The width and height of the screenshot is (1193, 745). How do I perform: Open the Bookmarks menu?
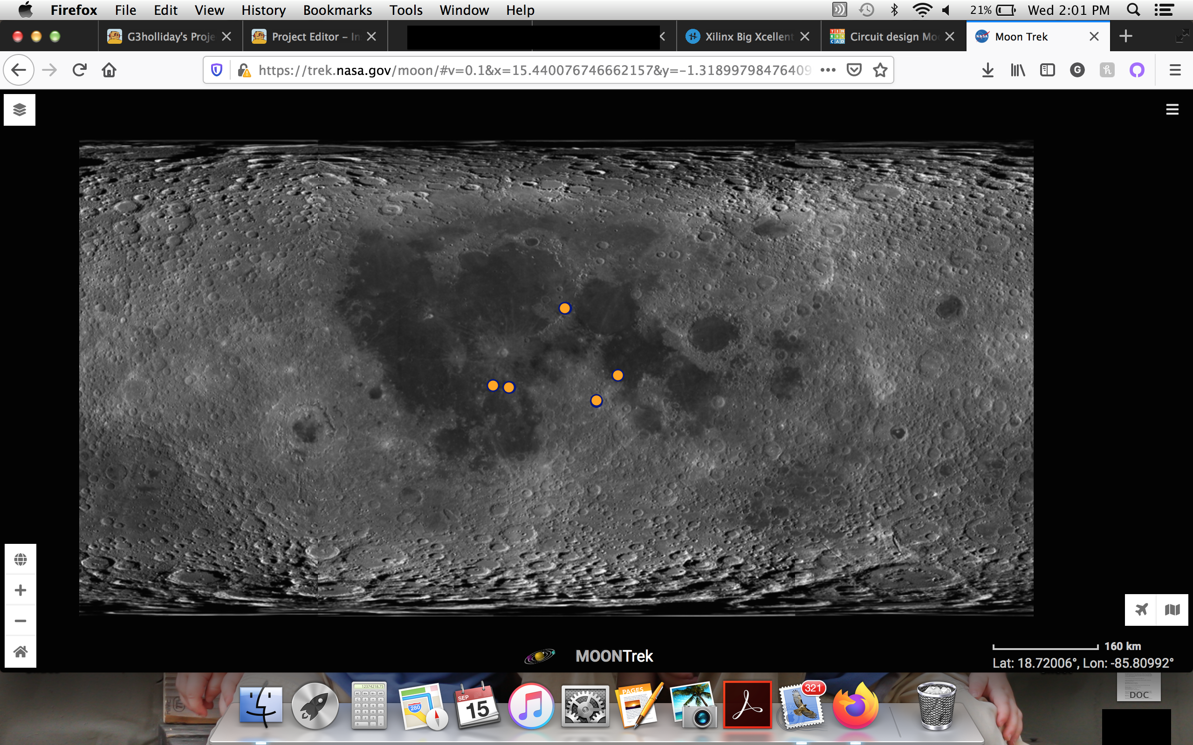pos(337,10)
